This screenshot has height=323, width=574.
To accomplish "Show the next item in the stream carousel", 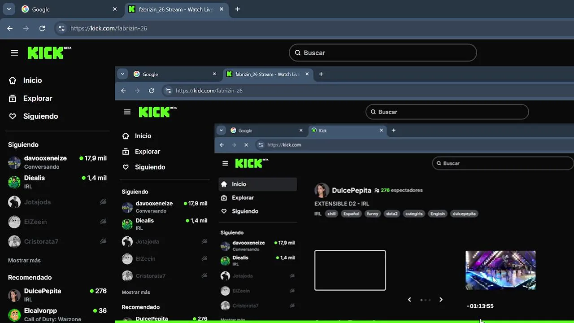I will (441, 300).
